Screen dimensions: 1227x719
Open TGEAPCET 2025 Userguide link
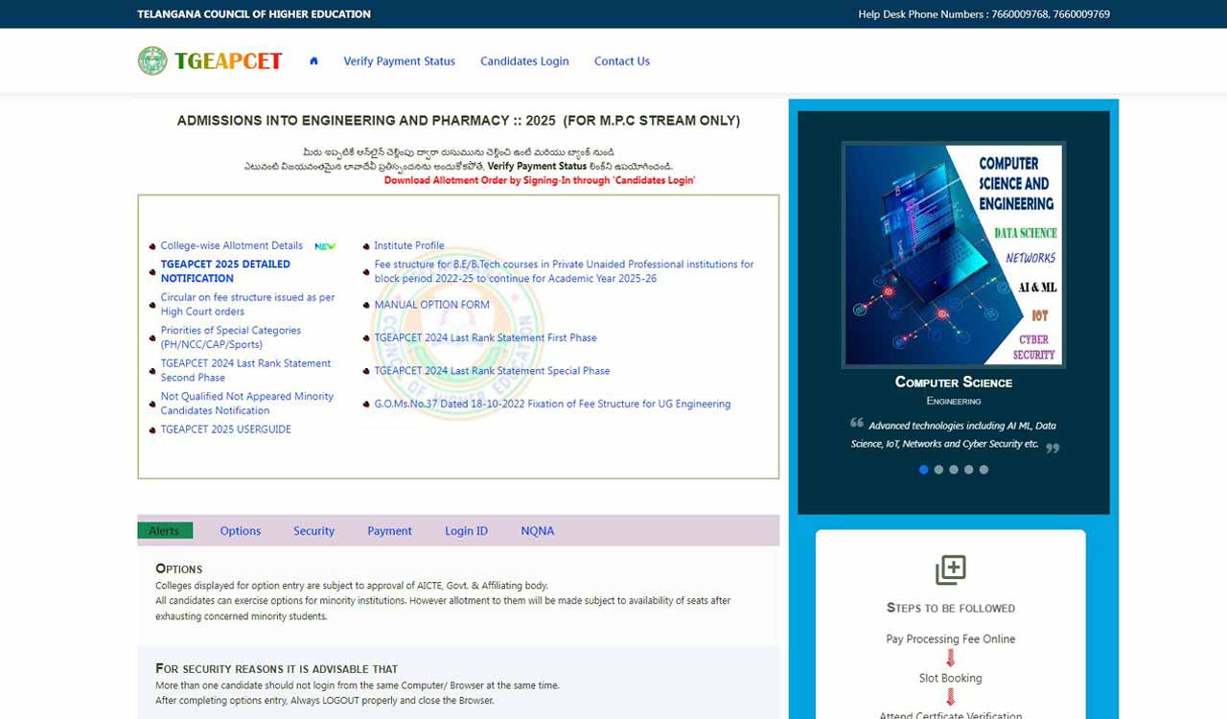coord(225,429)
